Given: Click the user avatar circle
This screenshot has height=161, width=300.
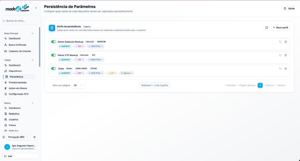Looking at the screenshot, I should pos(7,147).
